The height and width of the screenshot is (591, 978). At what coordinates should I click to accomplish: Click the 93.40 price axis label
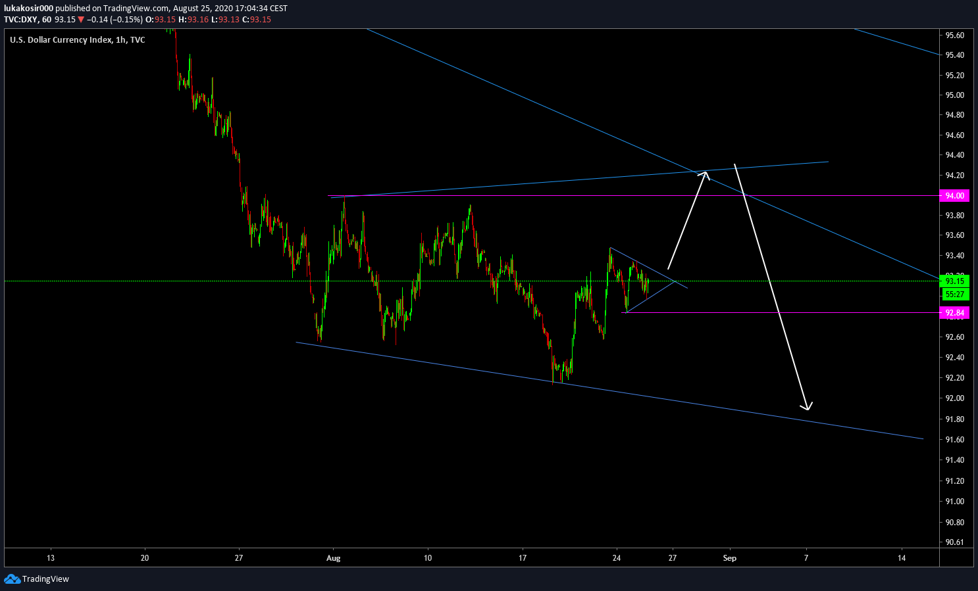tap(955, 256)
